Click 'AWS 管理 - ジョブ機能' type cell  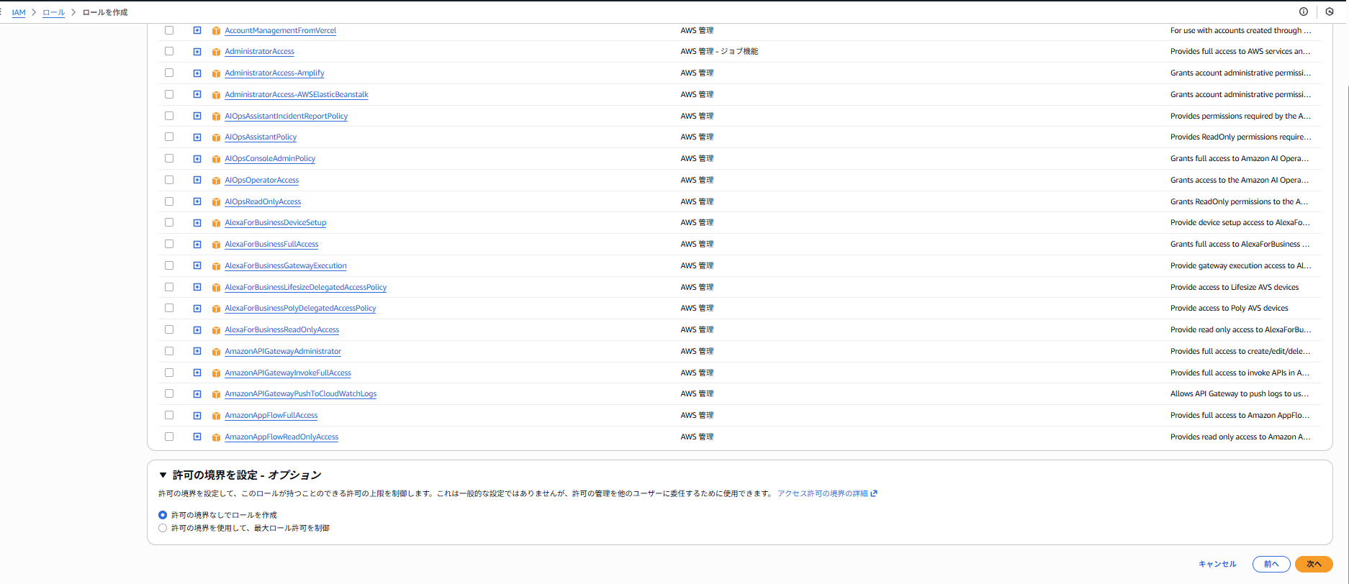pyautogui.click(x=719, y=52)
